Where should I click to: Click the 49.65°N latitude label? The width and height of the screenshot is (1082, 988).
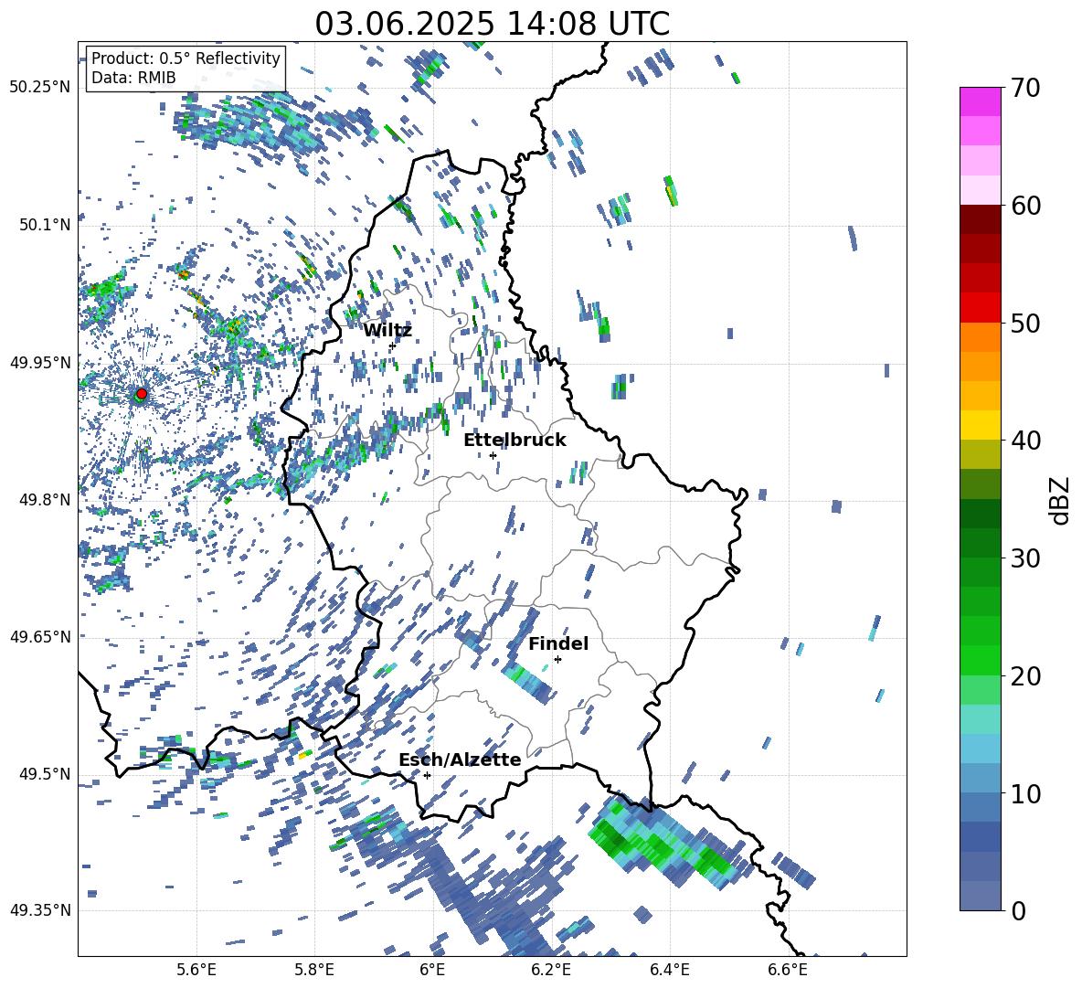pos(40,636)
